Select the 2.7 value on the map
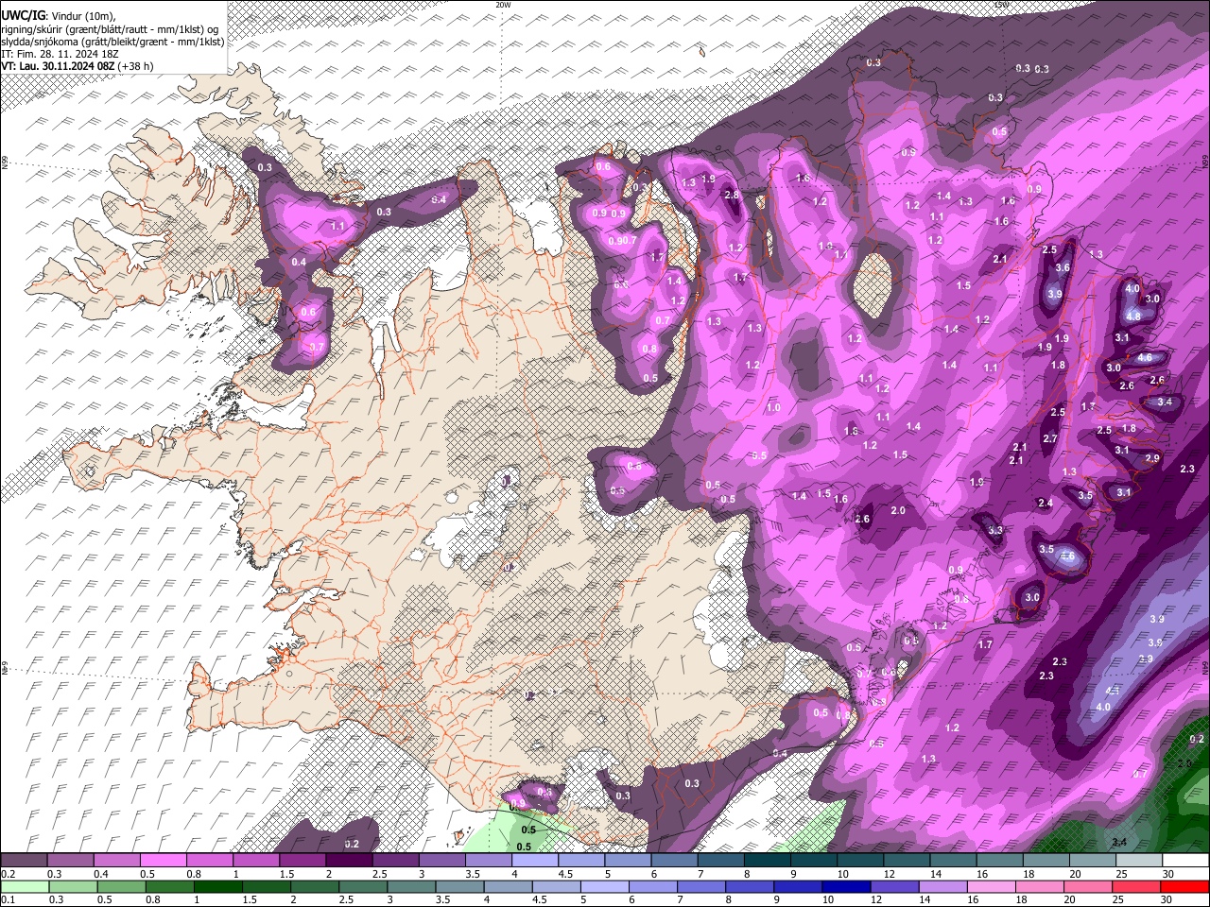Viewport: 1210px width, 907px height. [1050, 438]
